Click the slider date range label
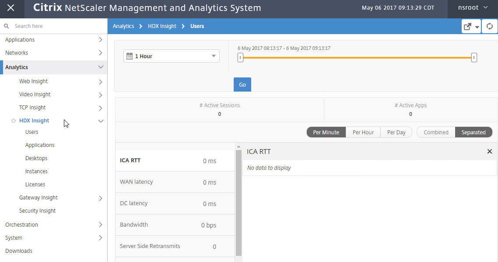The width and height of the screenshot is (498, 262). (x=284, y=48)
